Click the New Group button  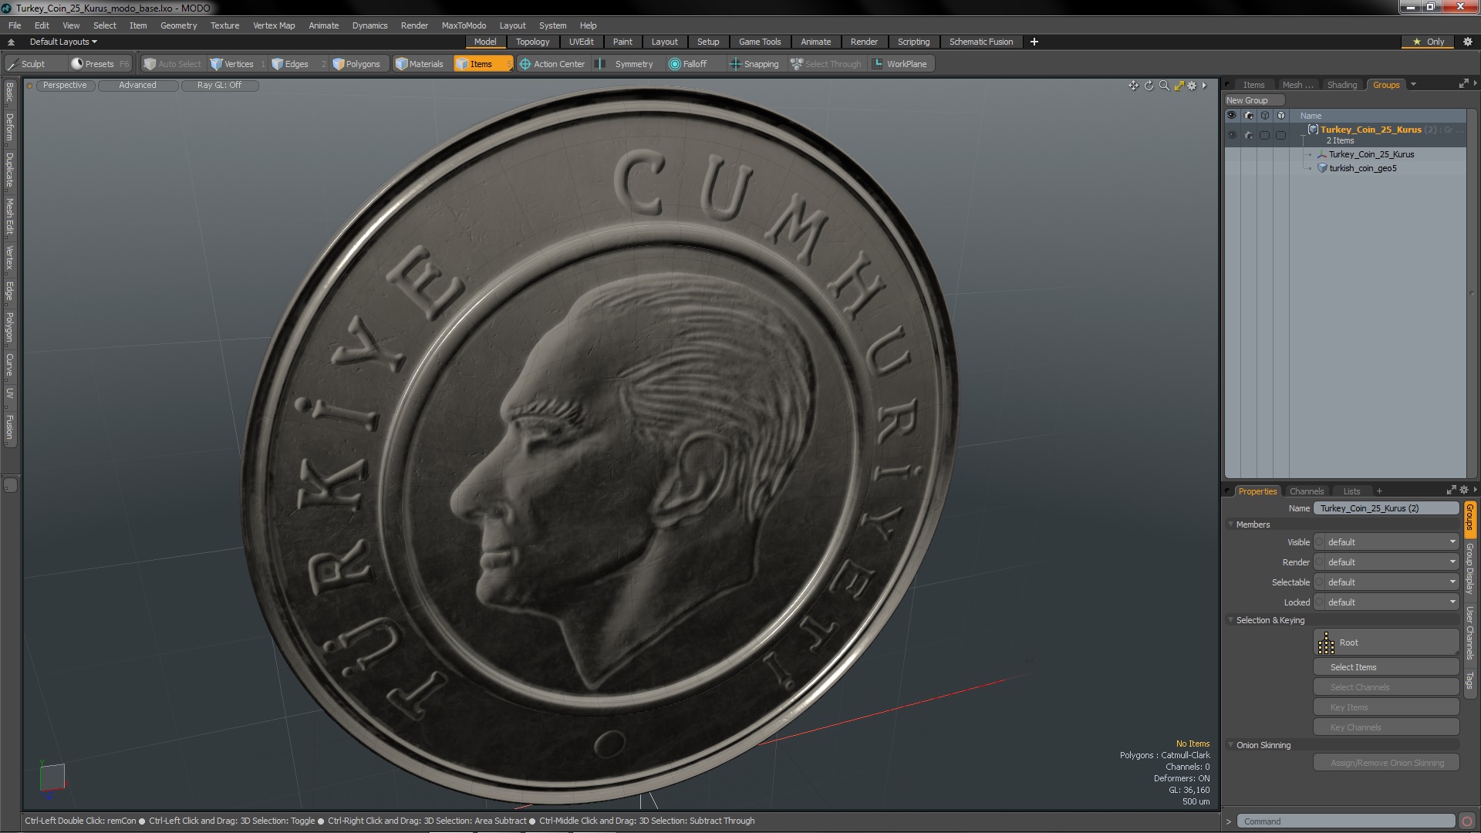coord(1253,100)
